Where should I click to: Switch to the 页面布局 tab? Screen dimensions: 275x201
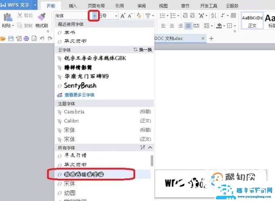click(96, 6)
